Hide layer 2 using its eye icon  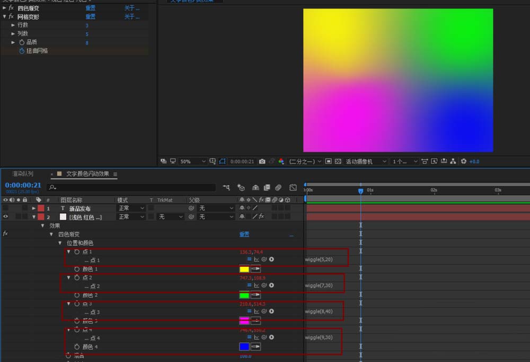6,217
